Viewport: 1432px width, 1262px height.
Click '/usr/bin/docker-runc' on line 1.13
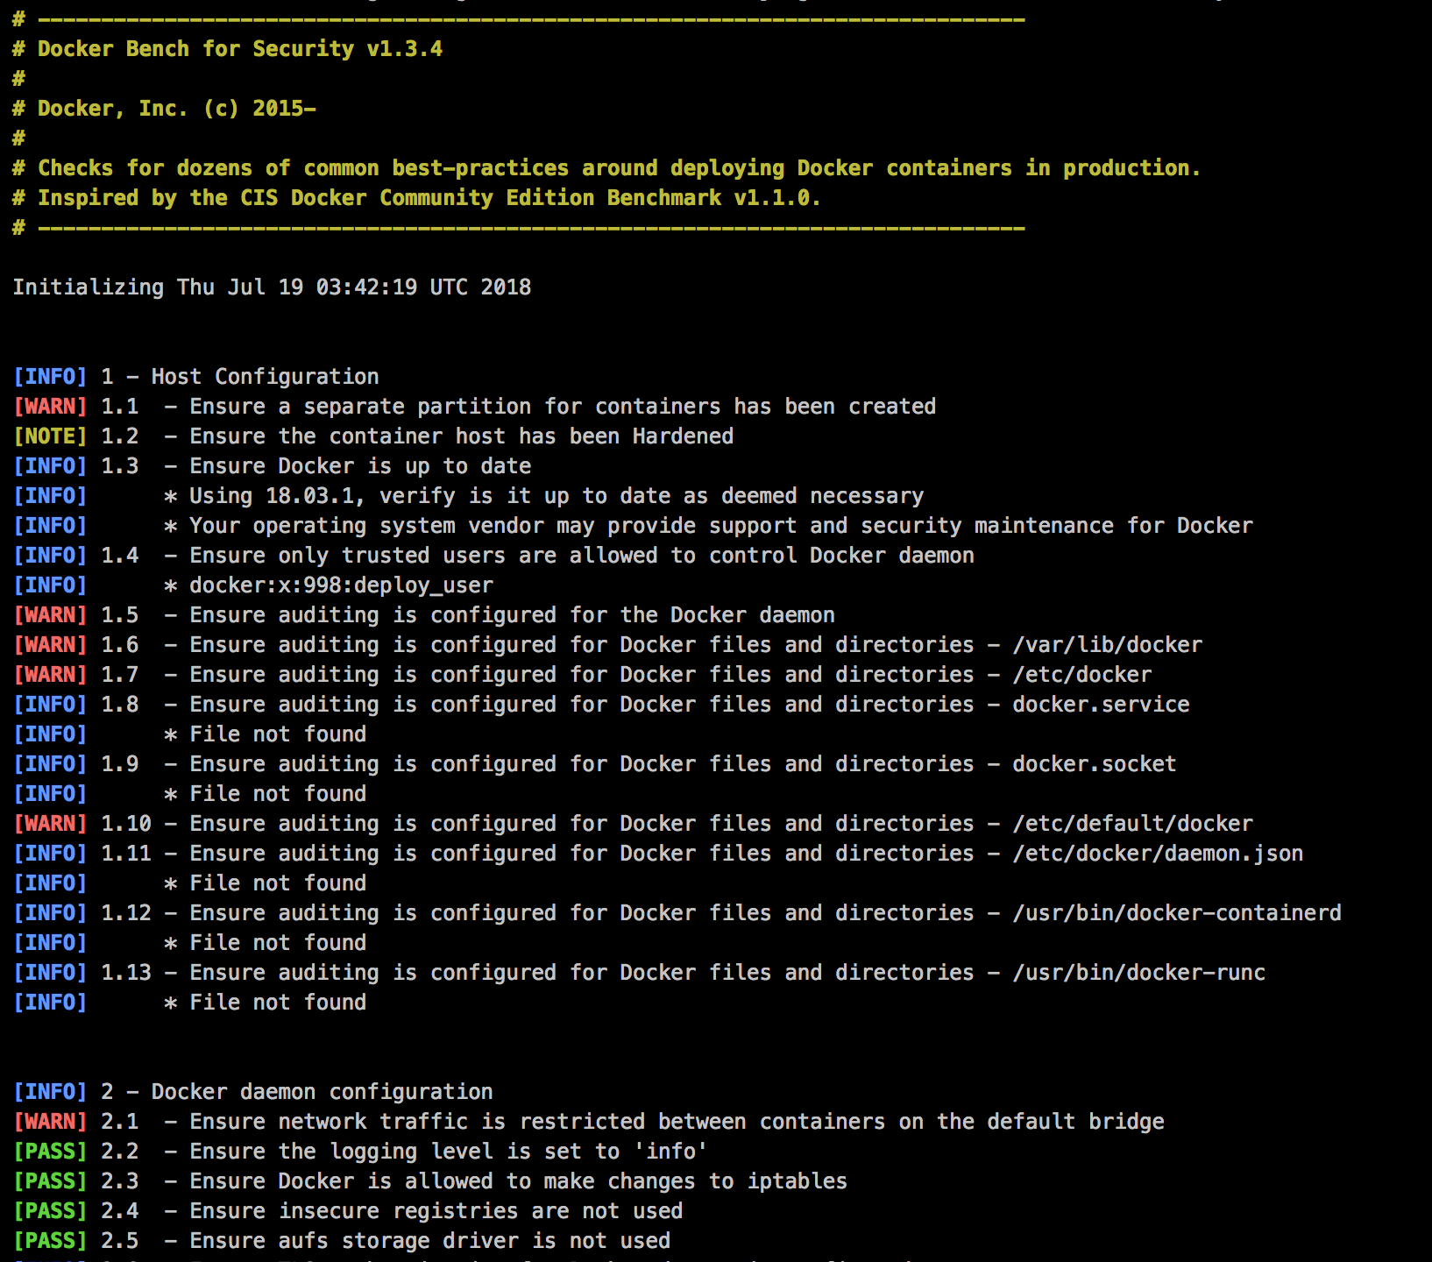click(x=1139, y=973)
